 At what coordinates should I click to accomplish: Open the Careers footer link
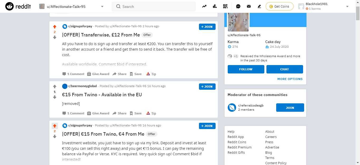[271, 137]
